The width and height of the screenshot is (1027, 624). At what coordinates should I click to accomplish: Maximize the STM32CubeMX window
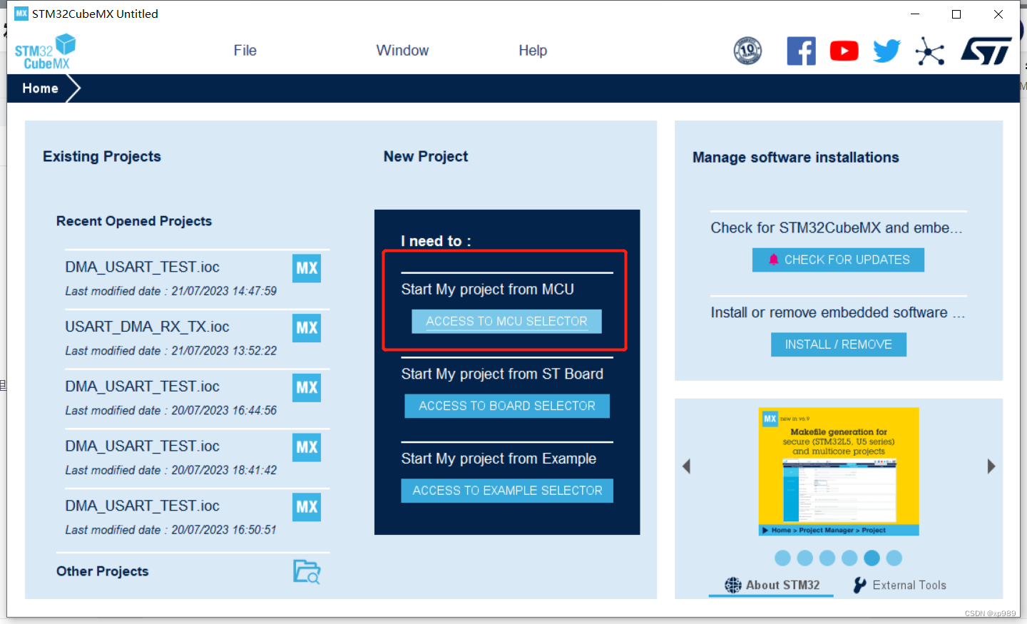pyautogui.click(x=956, y=14)
